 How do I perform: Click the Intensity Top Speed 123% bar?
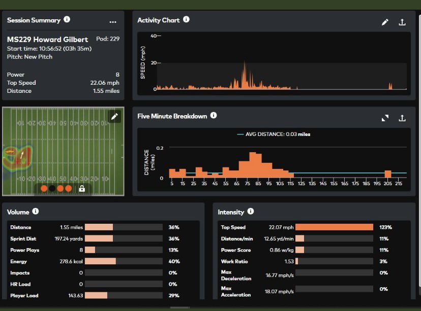(x=334, y=227)
